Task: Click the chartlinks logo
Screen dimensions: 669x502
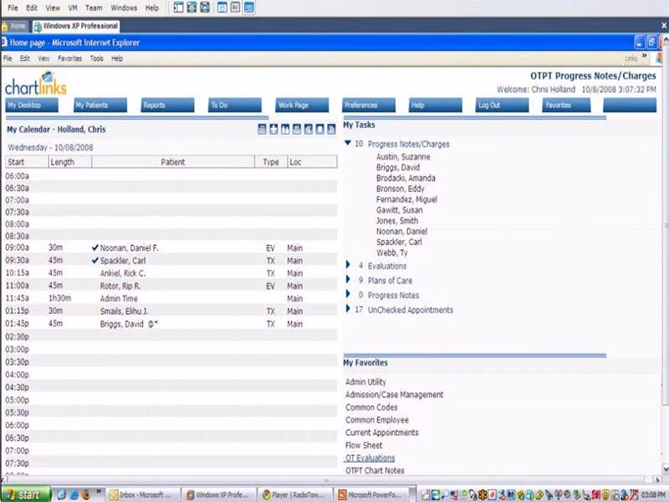Action: pyautogui.click(x=36, y=84)
